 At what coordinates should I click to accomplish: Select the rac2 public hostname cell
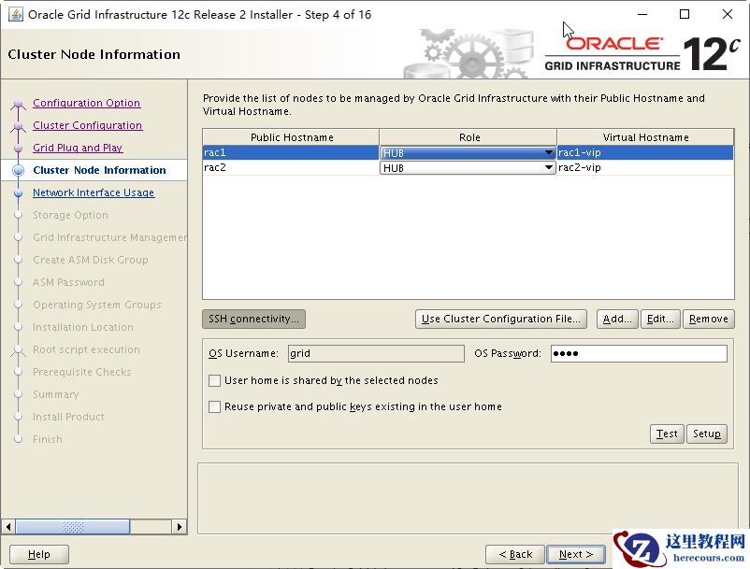291,167
